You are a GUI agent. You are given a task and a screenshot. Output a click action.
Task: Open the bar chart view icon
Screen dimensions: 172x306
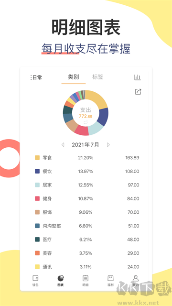tap(138, 77)
